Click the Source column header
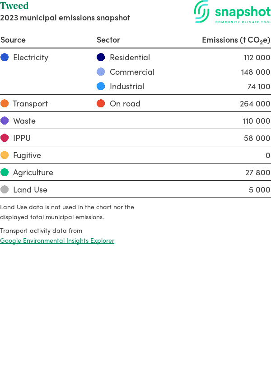The width and height of the screenshot is (271, 385). coord(13,40)
